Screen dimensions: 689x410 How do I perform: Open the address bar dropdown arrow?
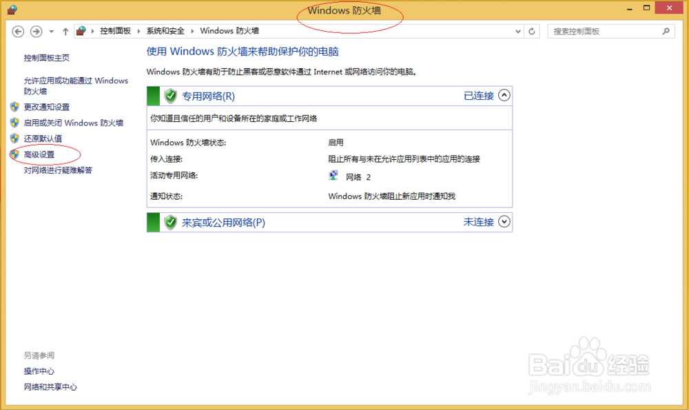point(517,31)
